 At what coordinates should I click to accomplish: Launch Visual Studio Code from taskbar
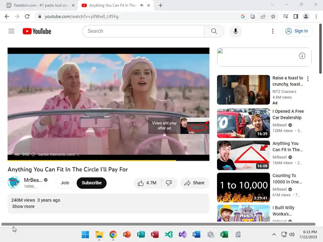pos(169,234)
